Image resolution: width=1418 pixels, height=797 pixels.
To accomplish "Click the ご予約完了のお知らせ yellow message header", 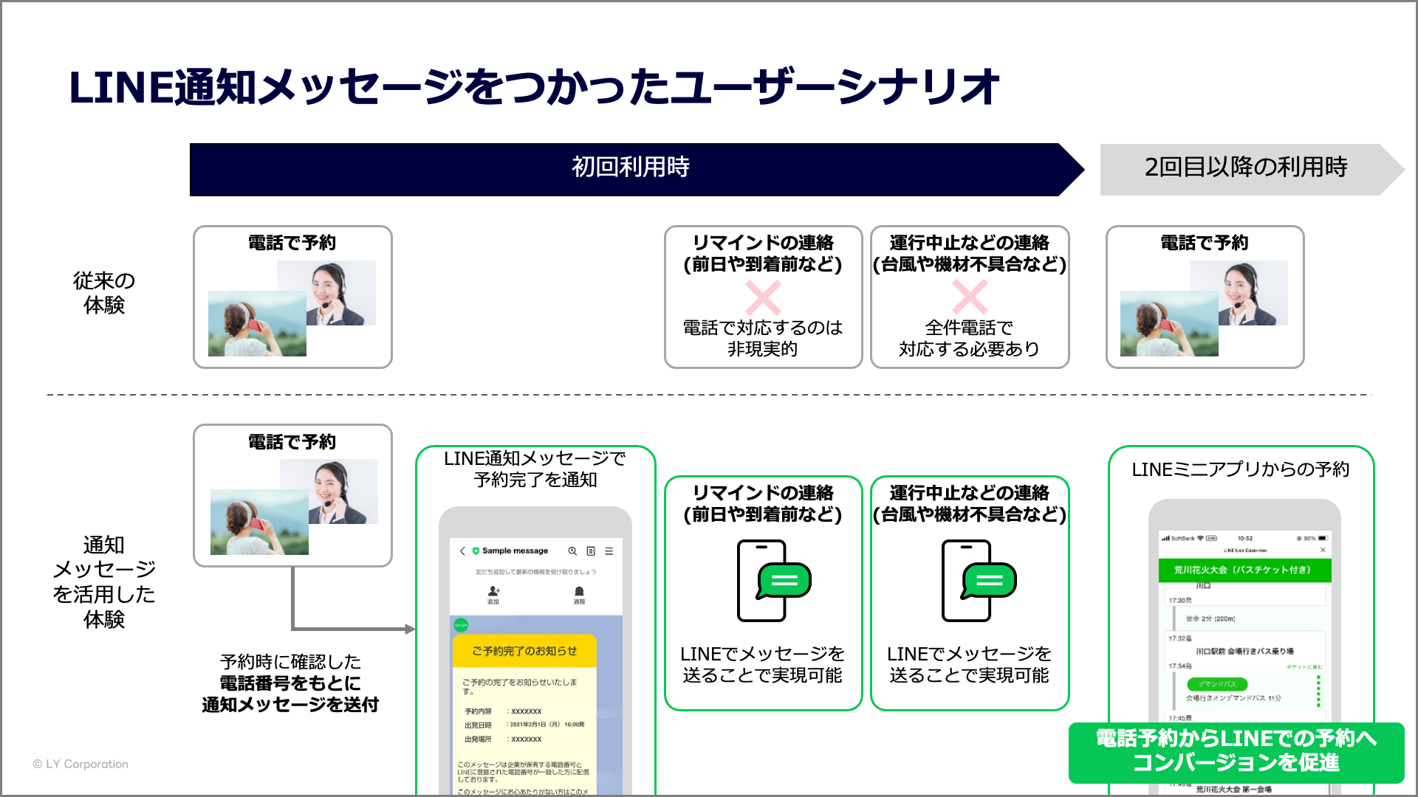I will coord(524,651).
